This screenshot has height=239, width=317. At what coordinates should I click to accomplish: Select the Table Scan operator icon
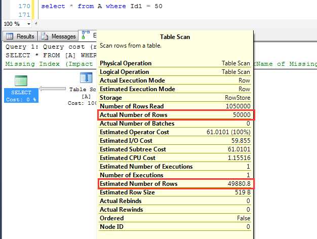point(86,77)
